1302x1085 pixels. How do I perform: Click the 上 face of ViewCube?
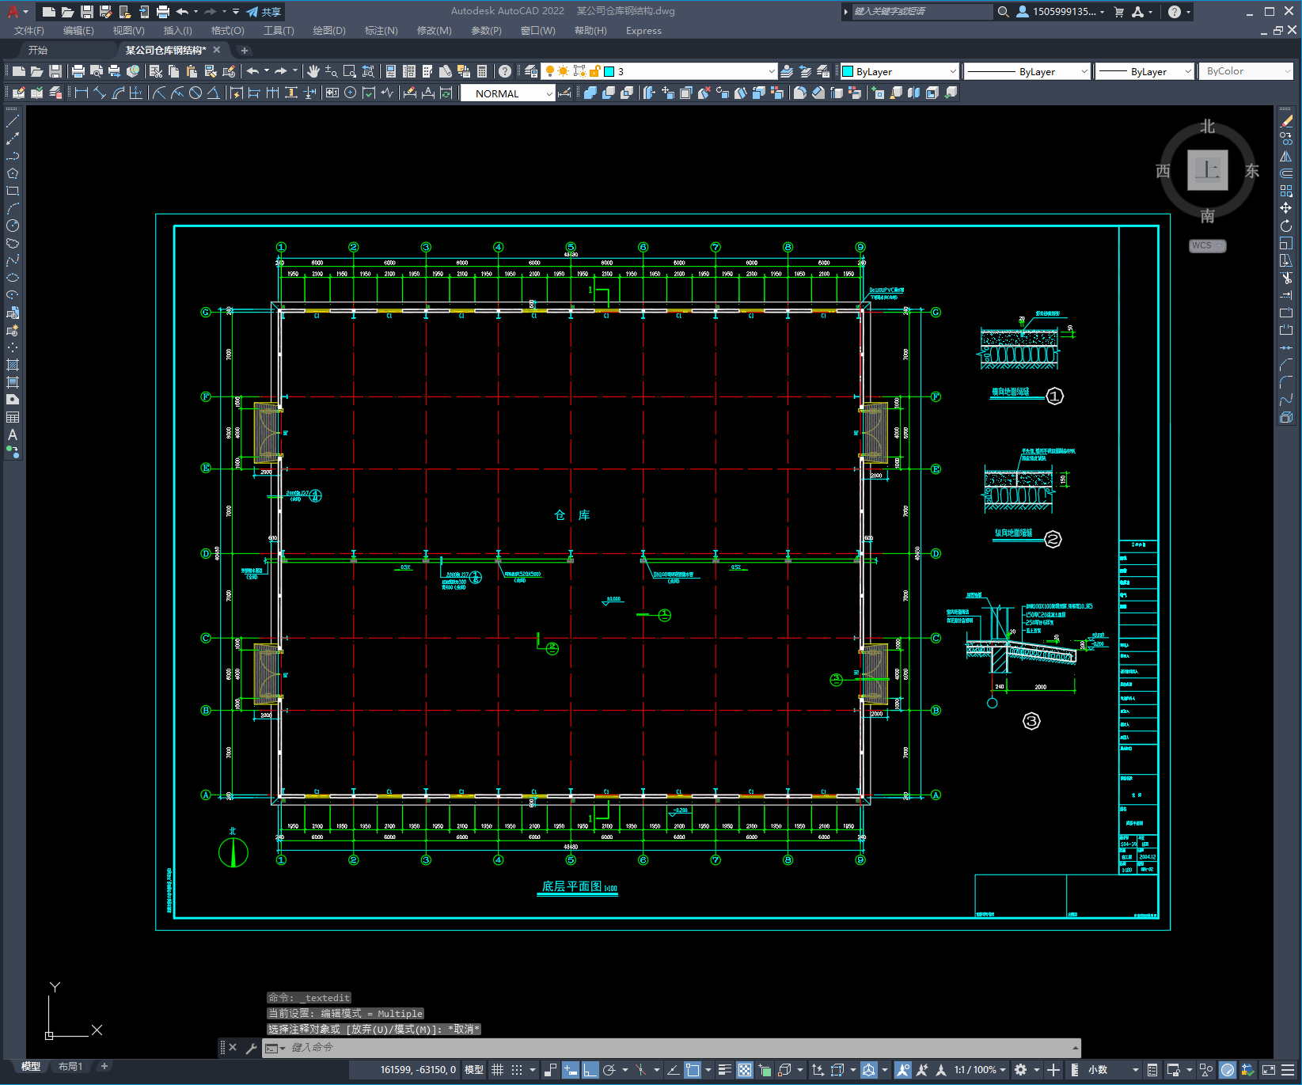[1207, 170]
